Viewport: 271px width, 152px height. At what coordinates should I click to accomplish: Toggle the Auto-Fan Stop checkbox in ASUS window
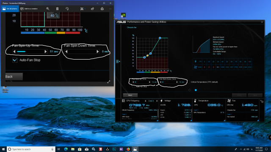133,87
